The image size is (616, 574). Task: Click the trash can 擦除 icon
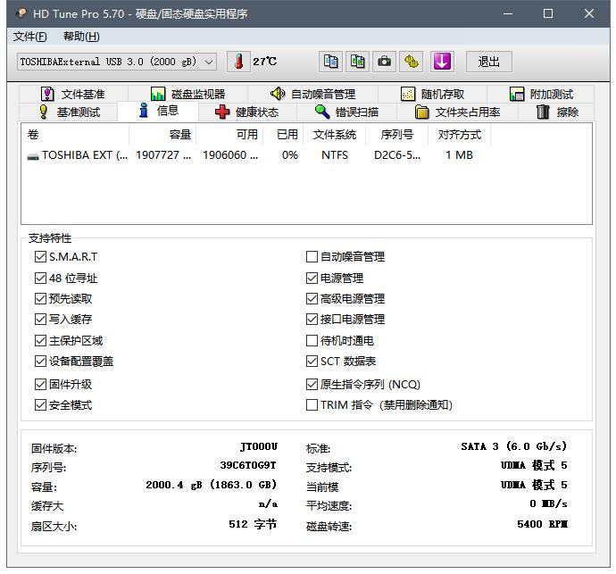(543, 112)
